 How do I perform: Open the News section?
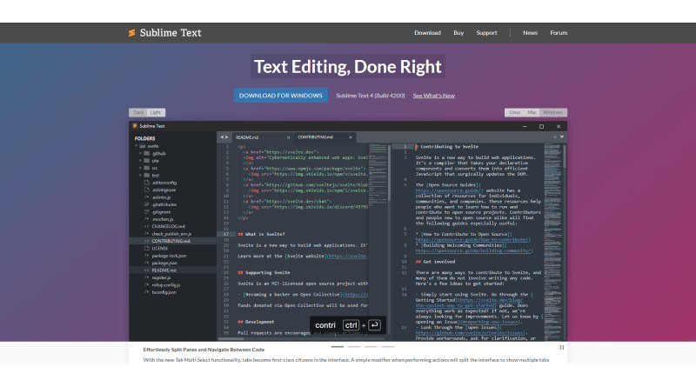(530, 33)
